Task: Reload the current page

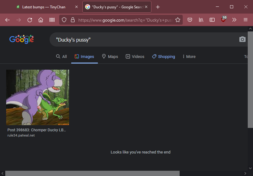Action: coord(30,20)
